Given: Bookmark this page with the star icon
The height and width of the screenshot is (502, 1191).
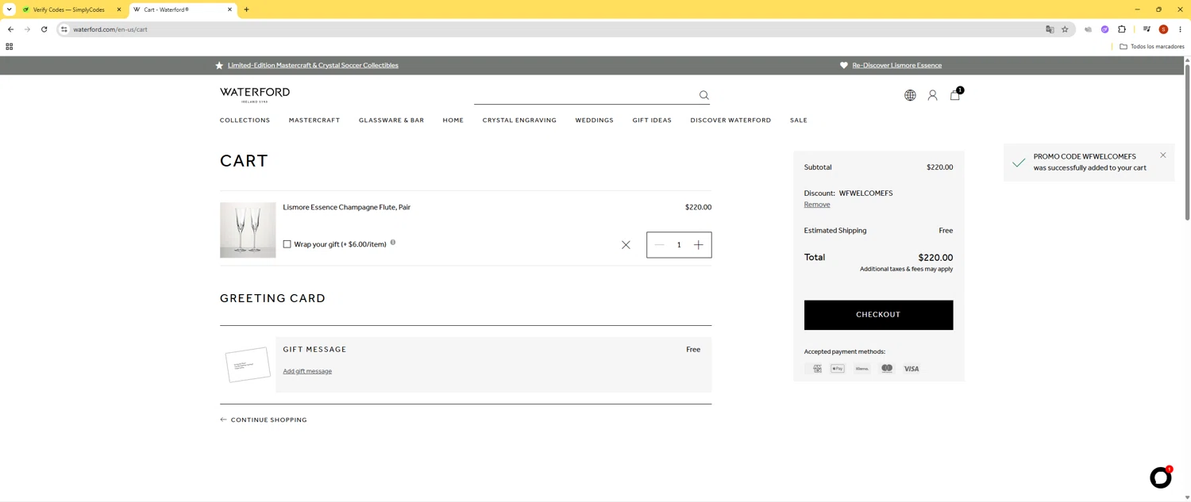Looking at the screenshot, I should pyautogui.click(x=1065, y=29).
